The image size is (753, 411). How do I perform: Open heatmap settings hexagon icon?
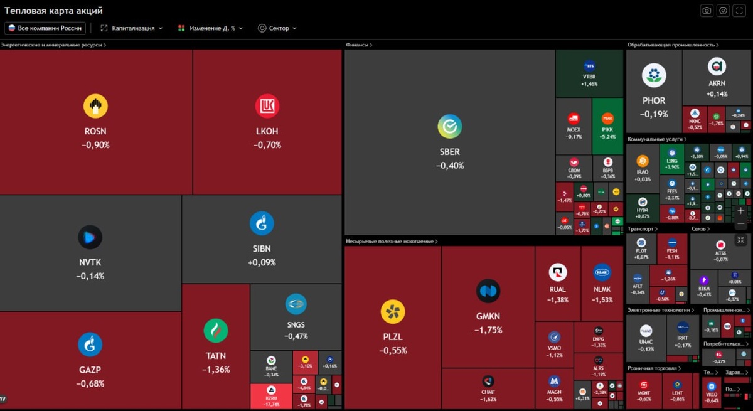click(723, 11)
